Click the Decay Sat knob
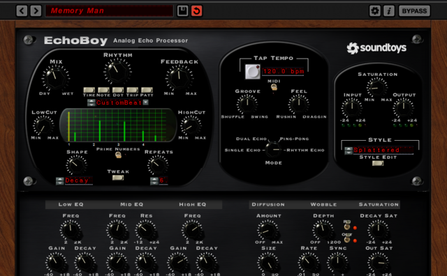The image size is (447, 276). pos(378,230)
